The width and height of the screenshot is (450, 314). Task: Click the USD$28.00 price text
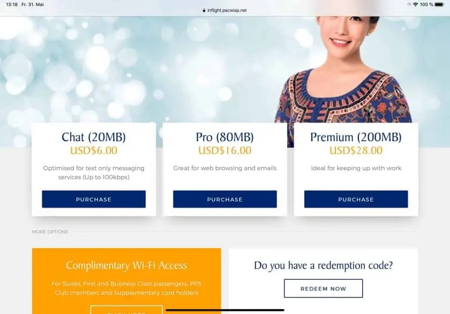point(356,150)
